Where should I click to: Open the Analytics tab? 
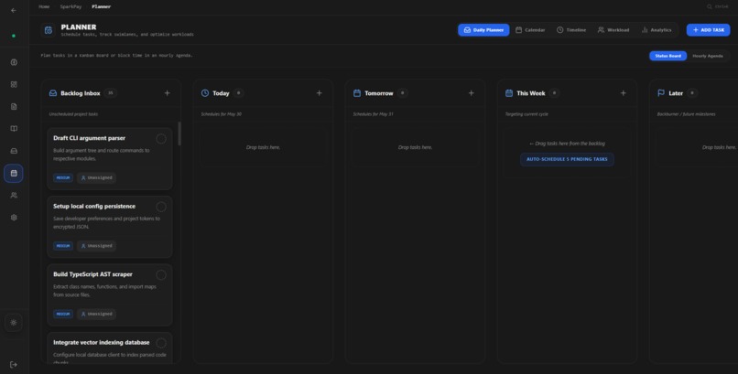(657, 30)
